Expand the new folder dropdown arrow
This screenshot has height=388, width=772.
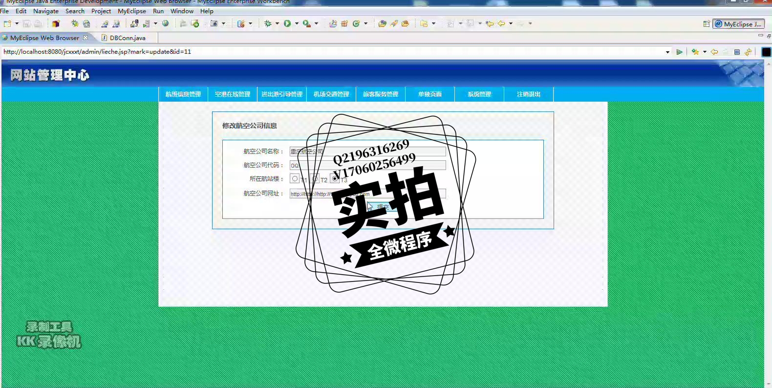click(433, 23)
